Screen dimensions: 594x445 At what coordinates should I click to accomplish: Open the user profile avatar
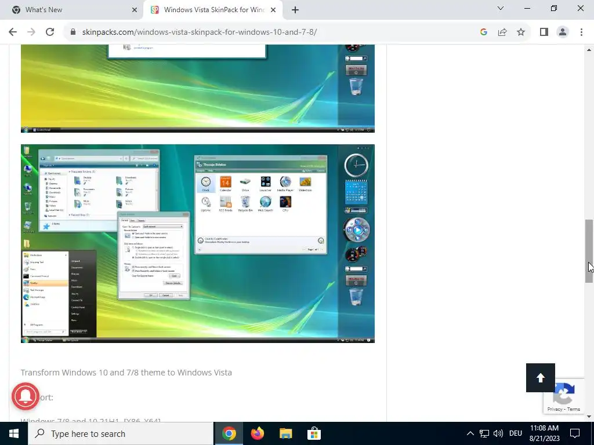(563, 32)
